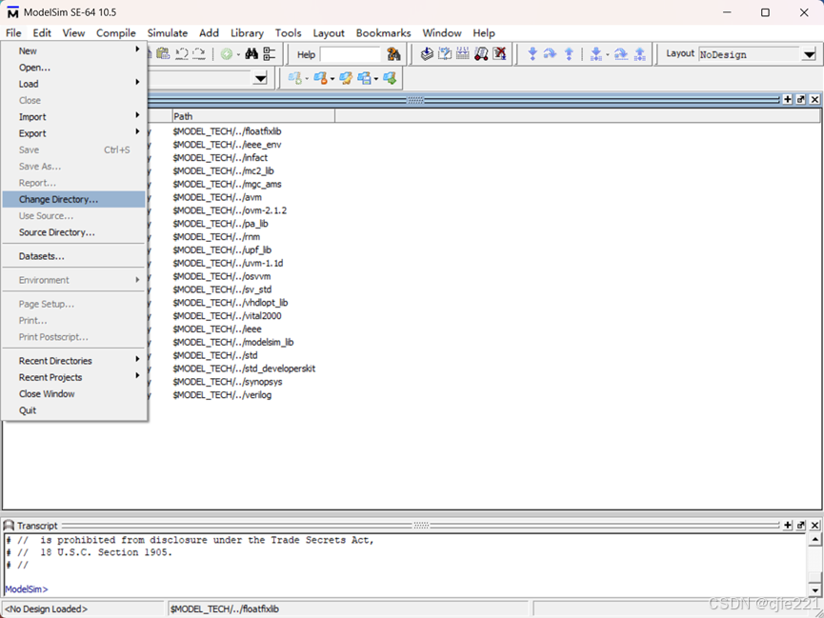Choose Datasets... menu entry
Image resolution: width=824 pixels, height=618 pixels.
click(x=73, y=256)
